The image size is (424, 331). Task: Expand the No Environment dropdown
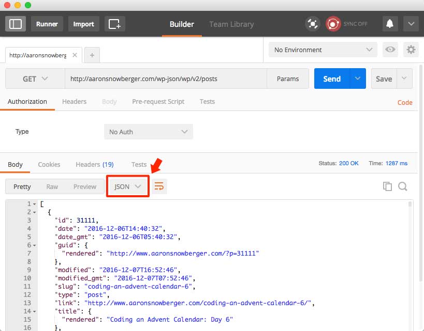tap(323, 50)
